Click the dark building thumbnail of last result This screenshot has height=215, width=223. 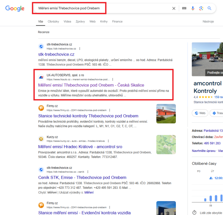pos(166,208)
